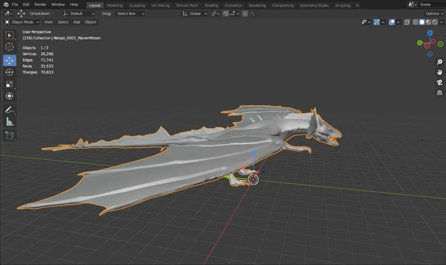
Task: Toggle proportional editing
Action: [x=245, y=13]
